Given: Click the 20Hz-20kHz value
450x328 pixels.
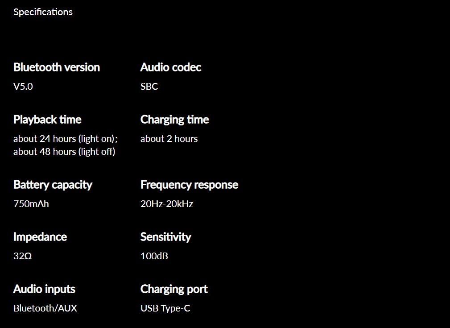Looking at the screenshot, I should [x=167, y=204].
